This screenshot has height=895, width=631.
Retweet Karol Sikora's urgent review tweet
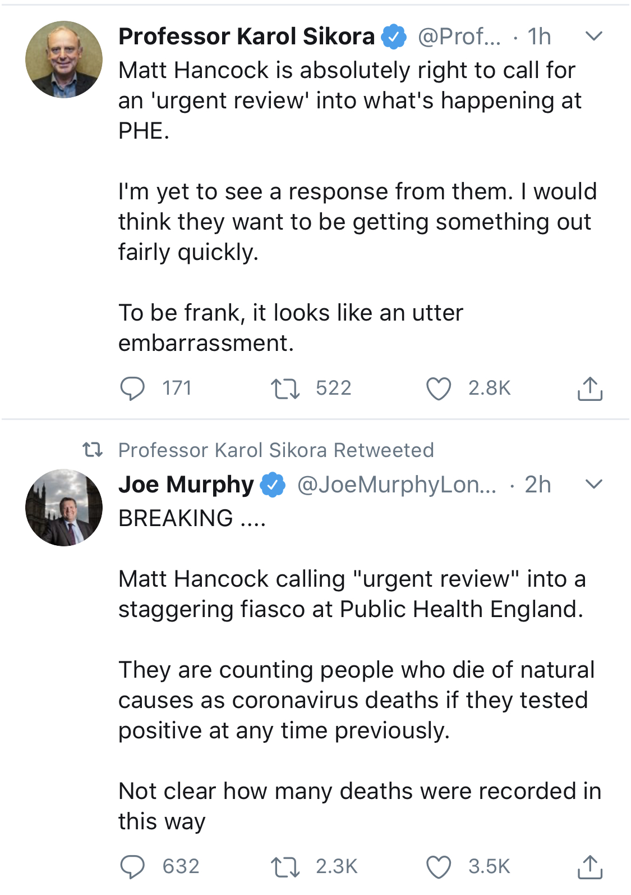click(x=285, y=389)
